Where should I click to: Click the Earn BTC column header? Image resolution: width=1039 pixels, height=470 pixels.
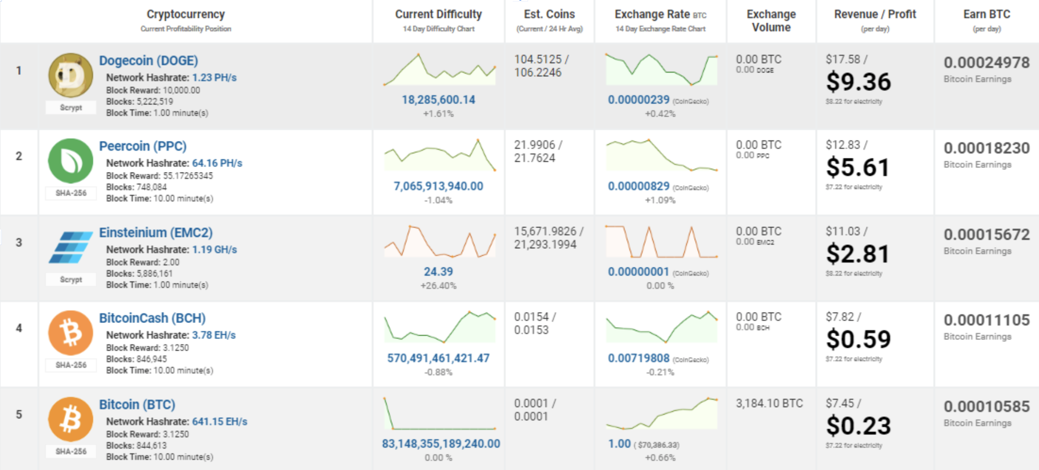[986, 14]
